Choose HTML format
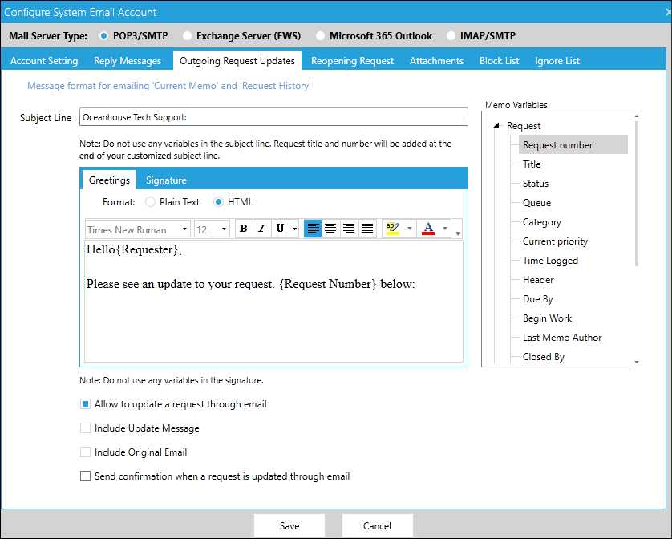Screen dimensions: 672x539 pos(219,202)
